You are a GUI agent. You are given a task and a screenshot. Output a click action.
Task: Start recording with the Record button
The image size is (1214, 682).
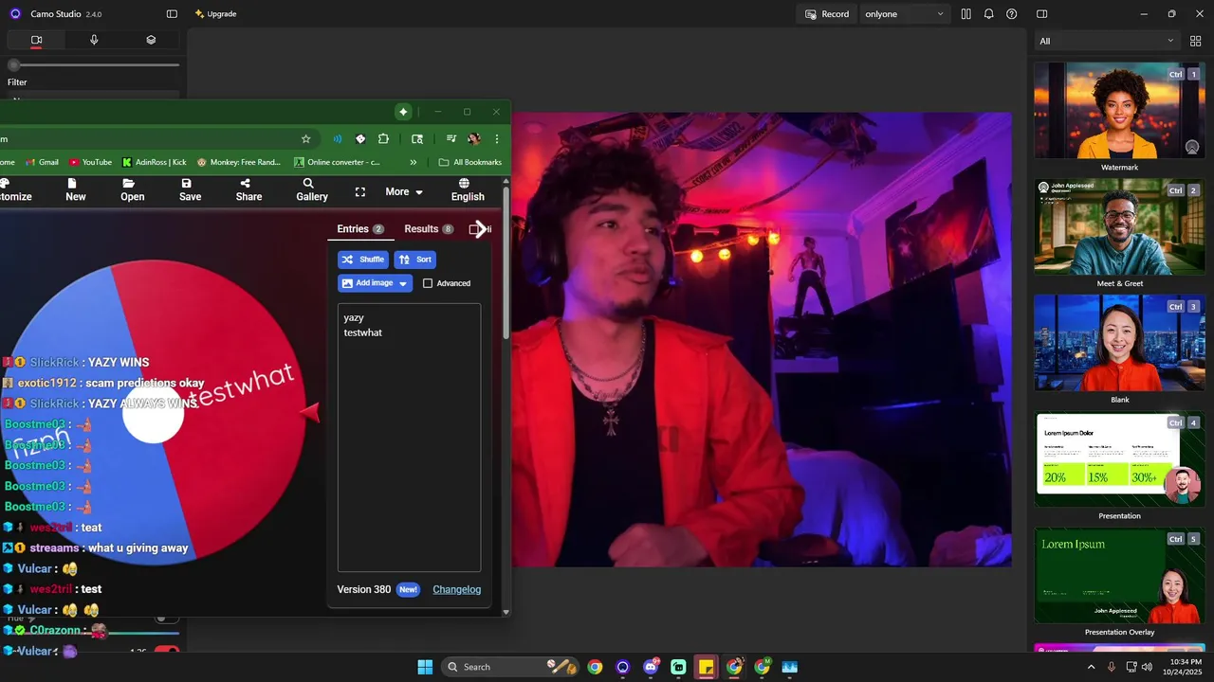point(827,14)
